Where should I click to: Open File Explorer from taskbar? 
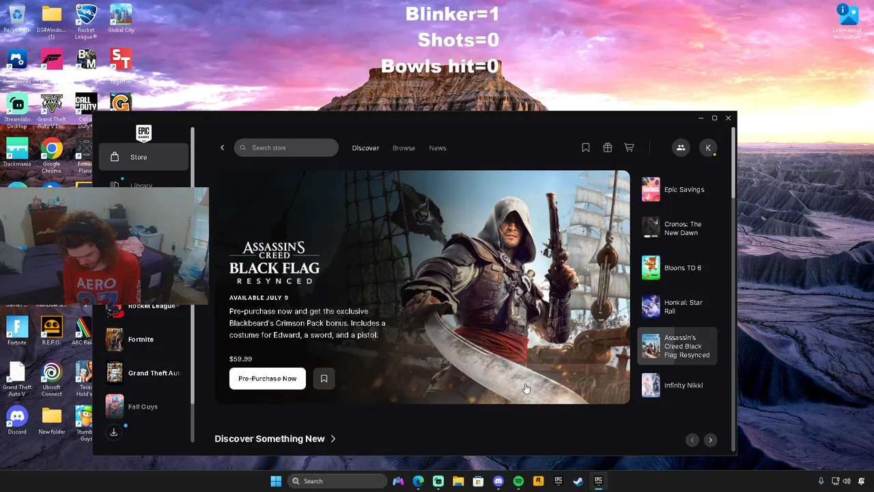pos(458,481)
